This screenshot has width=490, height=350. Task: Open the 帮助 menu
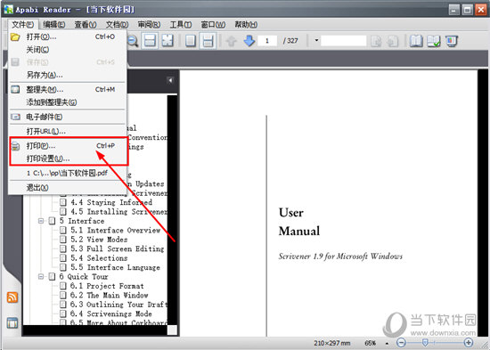(x=246, y=24)
